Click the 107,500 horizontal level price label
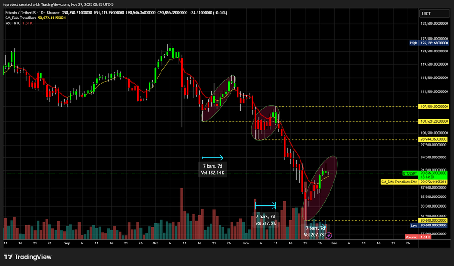The image size is (454, 266). 434,106
